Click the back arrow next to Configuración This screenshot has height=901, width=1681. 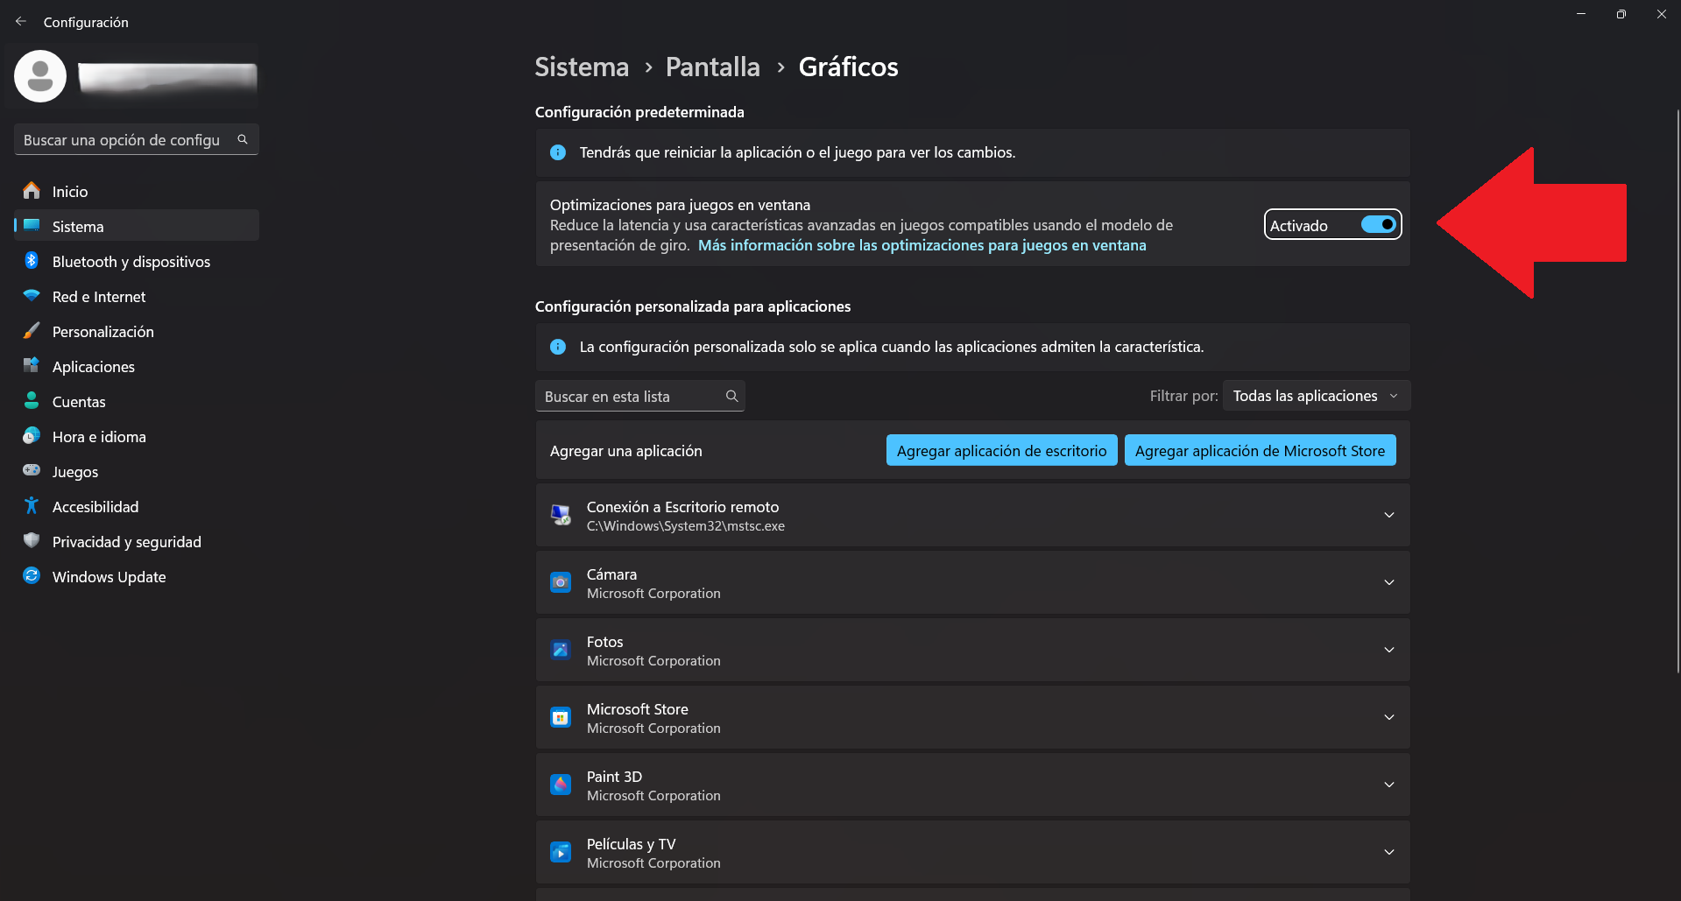[x=21, y=21]
